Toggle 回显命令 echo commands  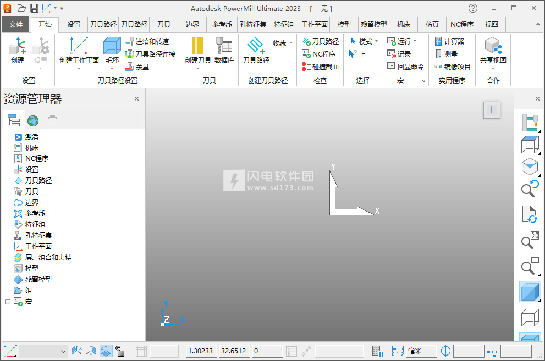[x=405, y=66]
